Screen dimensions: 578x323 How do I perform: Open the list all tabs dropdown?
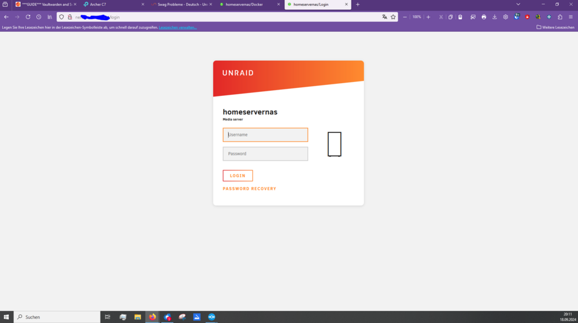(x=518, y=5)
